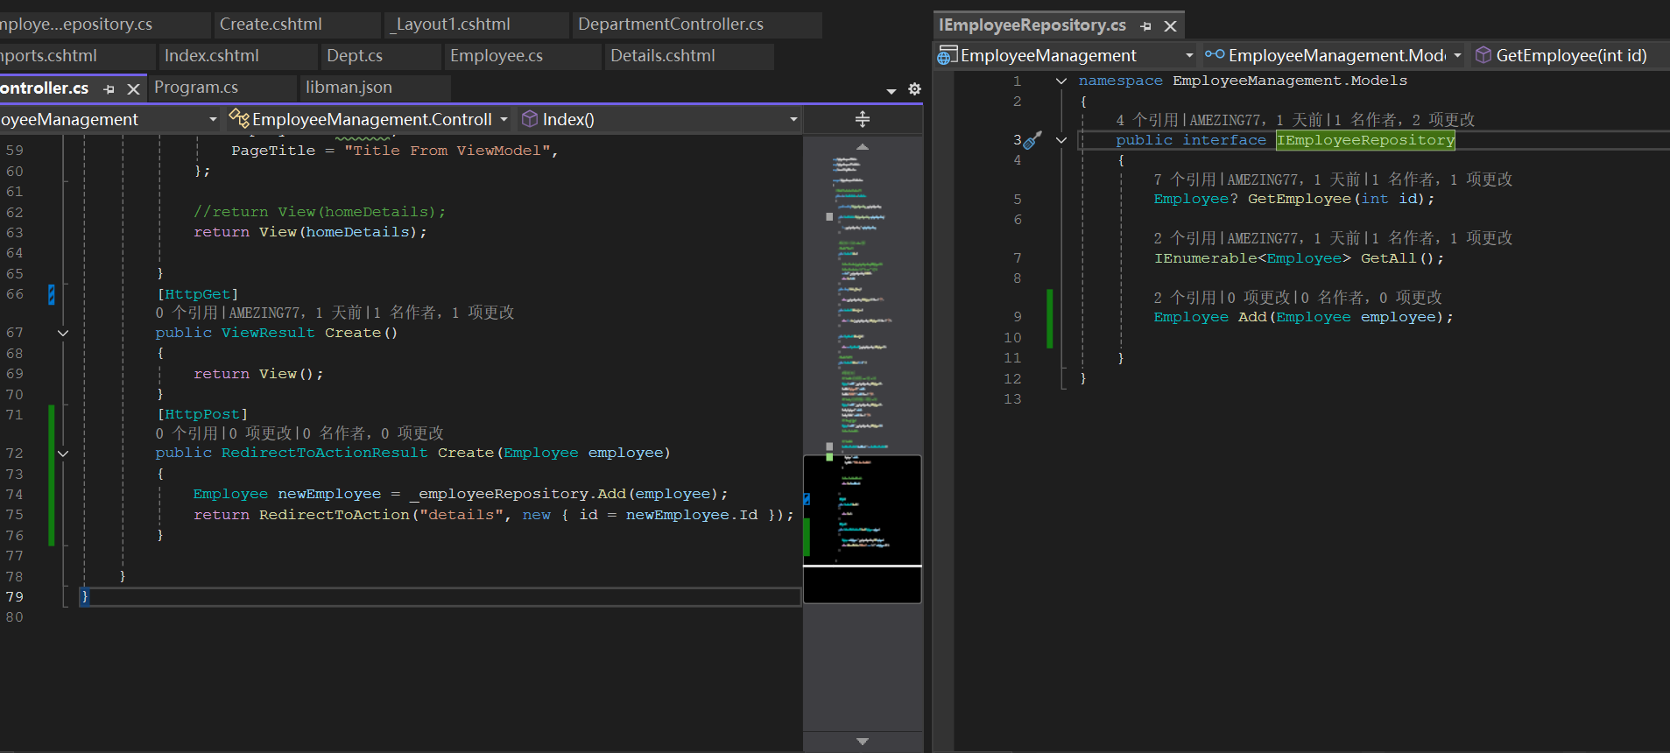Switch to the libman.json tab

pyautogui.click(x=375, y=88)
